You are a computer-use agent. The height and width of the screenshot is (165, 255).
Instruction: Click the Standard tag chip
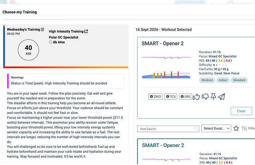coord(239,80)
